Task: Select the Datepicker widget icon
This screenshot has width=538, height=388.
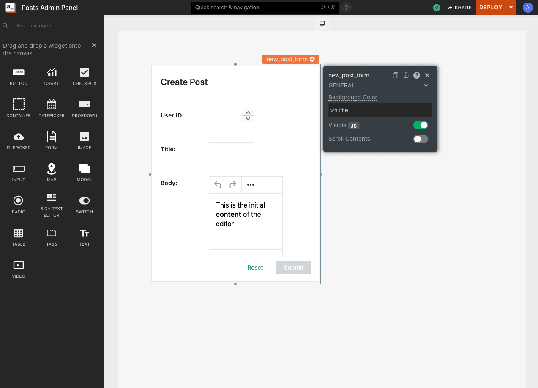Action: point(52,104)
